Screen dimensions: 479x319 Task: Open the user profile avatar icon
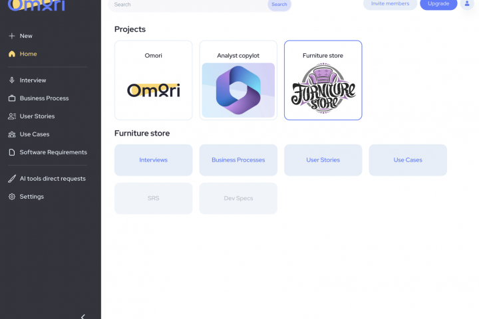click(x=467, y=4)
